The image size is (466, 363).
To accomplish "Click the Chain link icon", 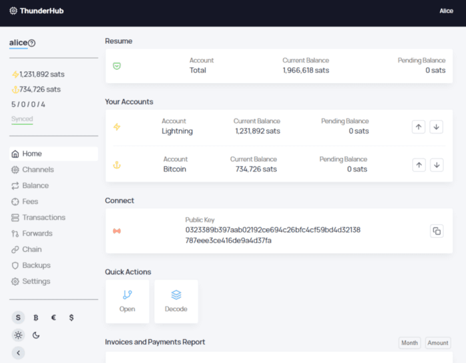I will (x=15, y=249).
